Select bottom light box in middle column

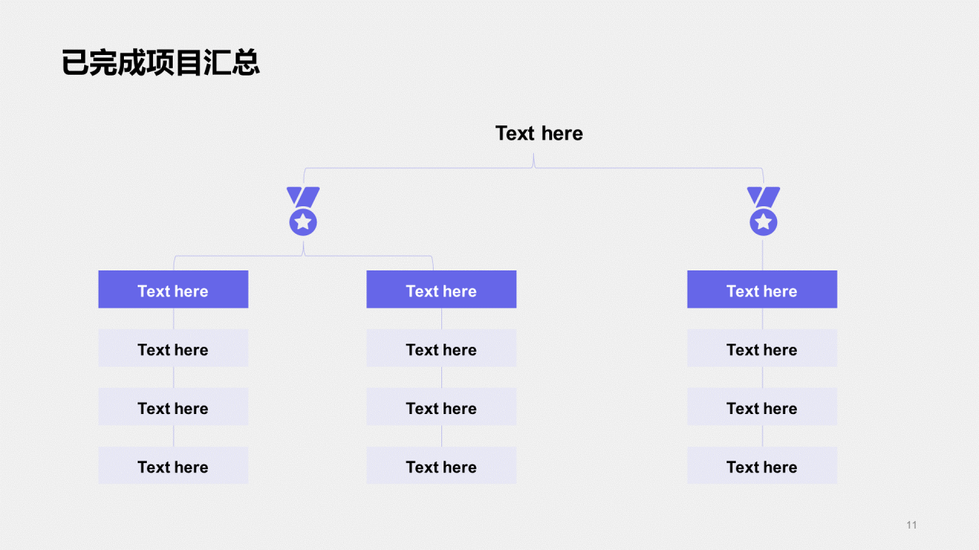coord(441,465)
